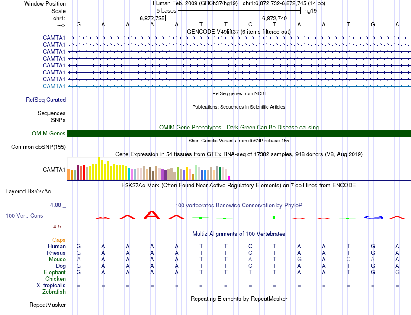The image size is (411, 315).
Task: Open Publications: Sequences in Scientific Articles title
Action: pos(238,106)
